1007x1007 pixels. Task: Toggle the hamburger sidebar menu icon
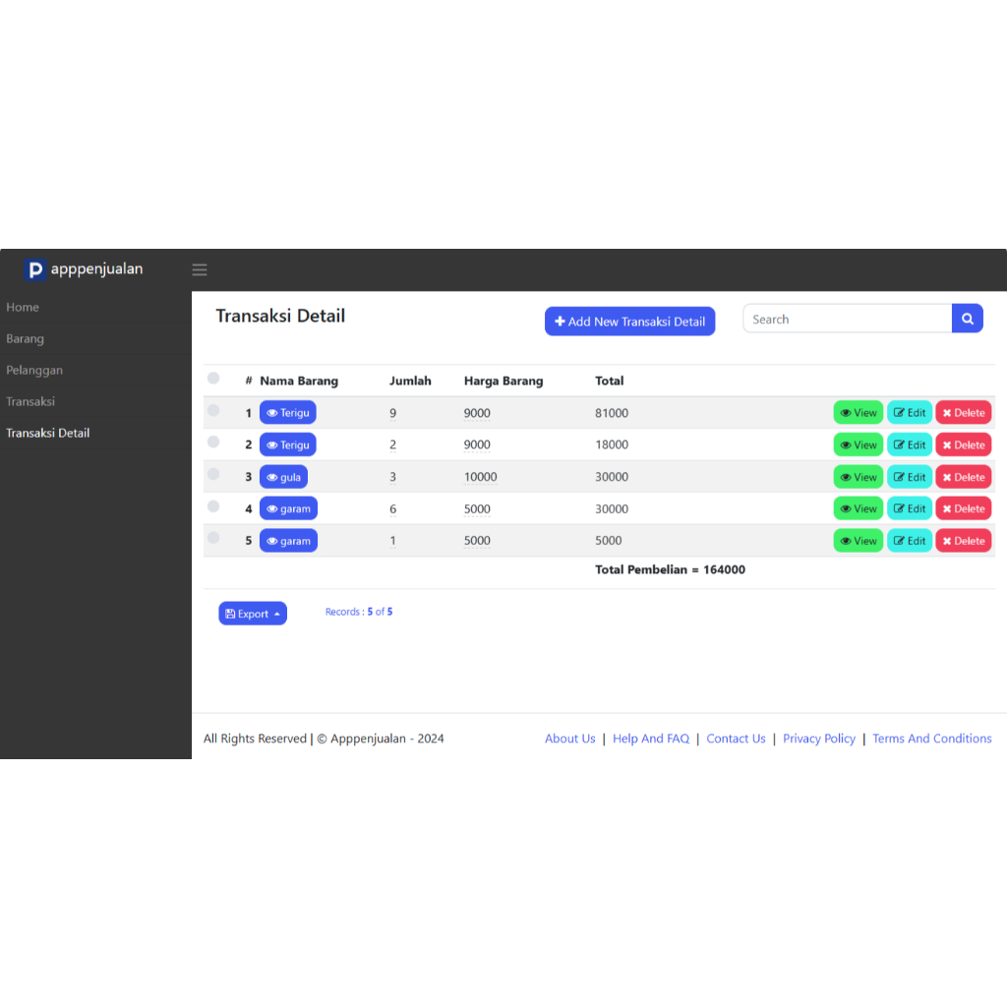point(200,270)
